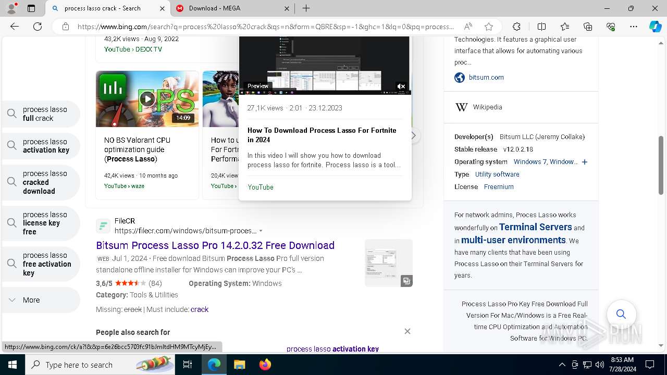Open Settings and more ellipsis menu
This screenshot has width=667, height=375.
[634, 27]
